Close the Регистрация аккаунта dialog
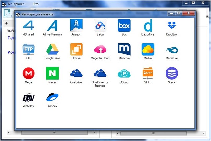Screen dimensions: 211x141 click(x=189, y=13)
